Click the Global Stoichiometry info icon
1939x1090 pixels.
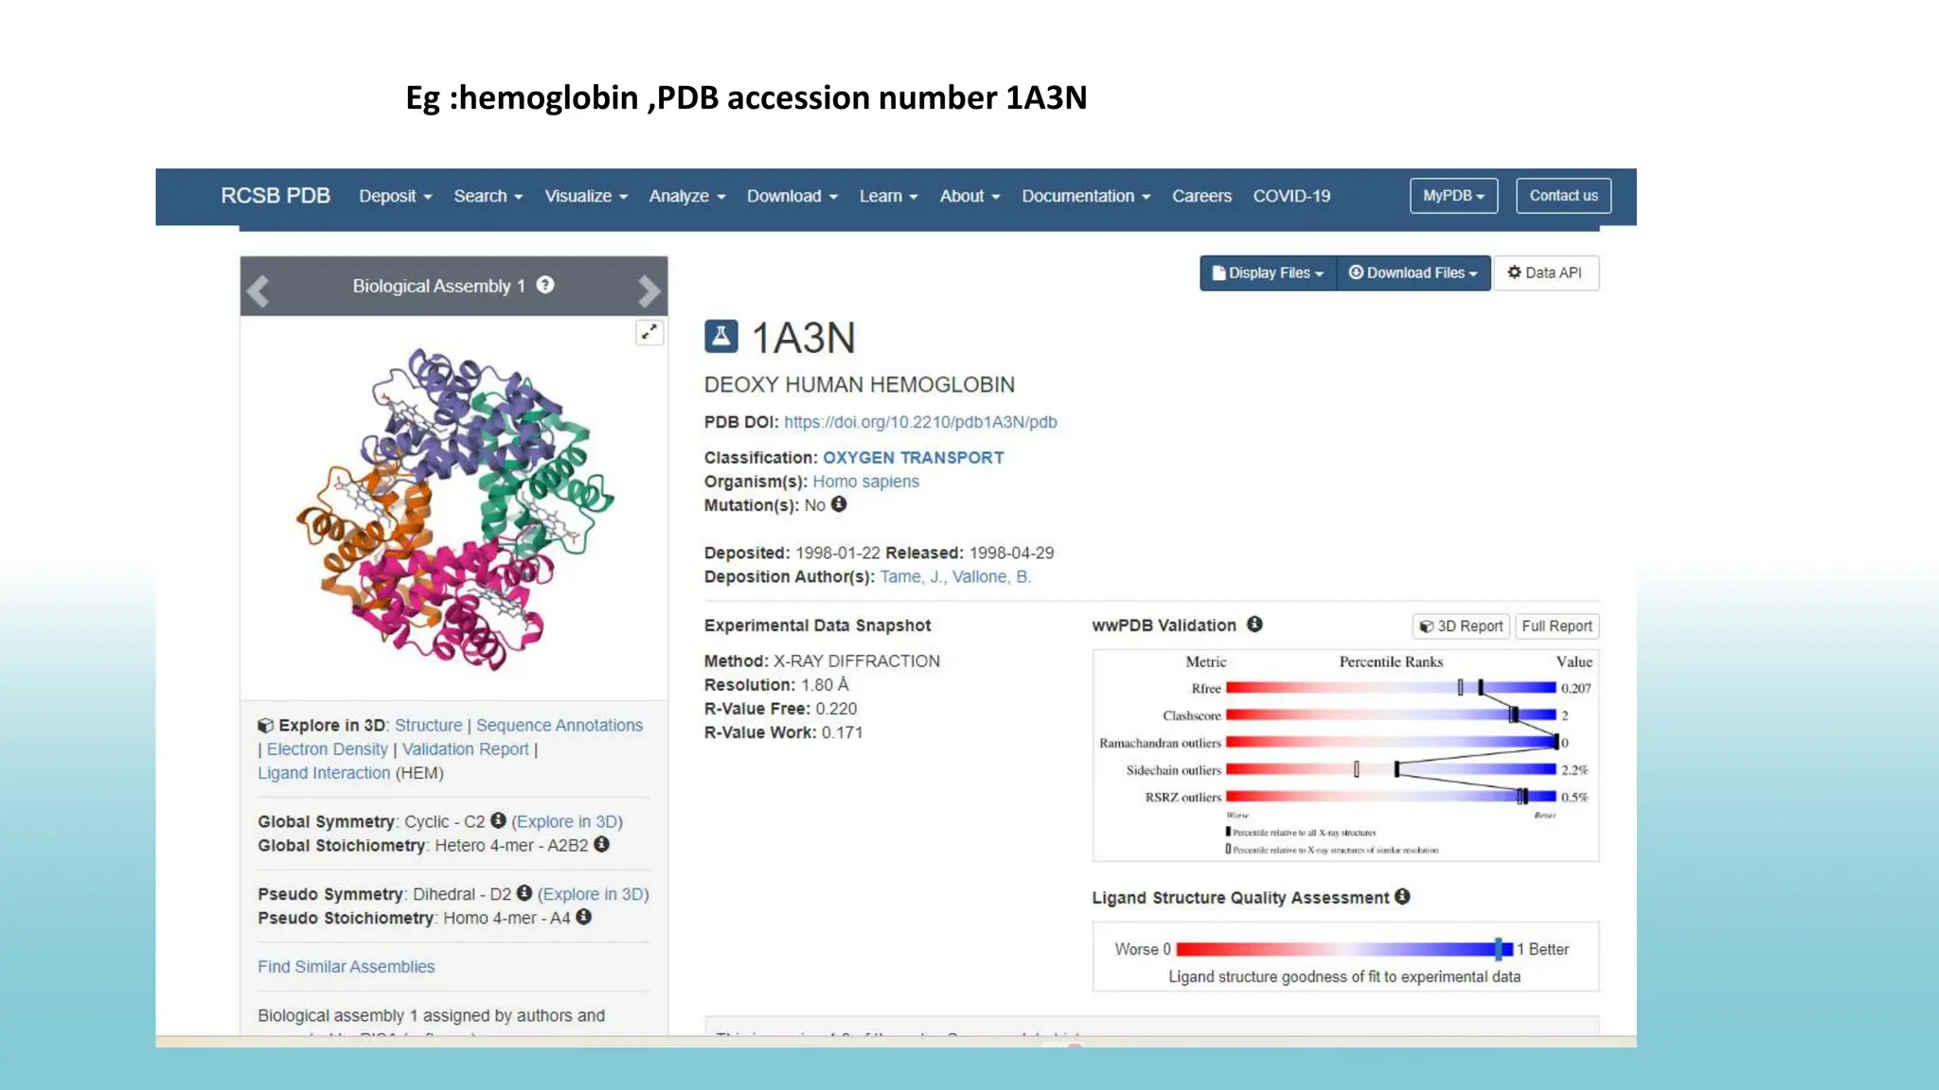pos(602,844)
